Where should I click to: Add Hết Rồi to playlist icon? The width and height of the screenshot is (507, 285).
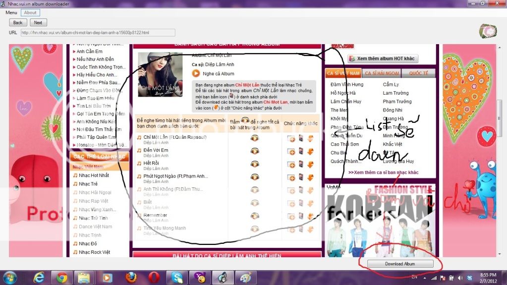[291, 165]
